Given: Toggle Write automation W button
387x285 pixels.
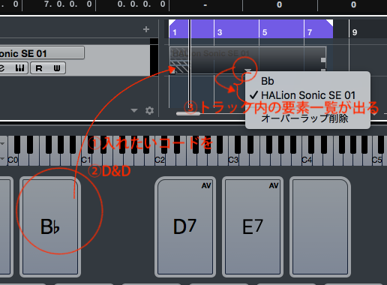Looking at the screenshot, I should [x=57, y=68].
